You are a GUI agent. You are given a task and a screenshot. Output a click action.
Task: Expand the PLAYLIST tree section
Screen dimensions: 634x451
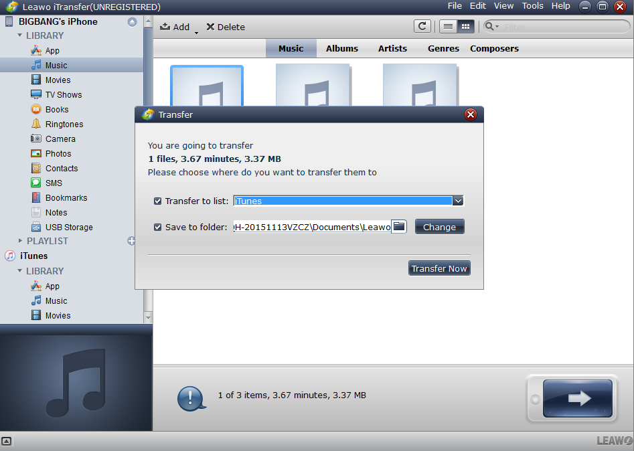20,241
